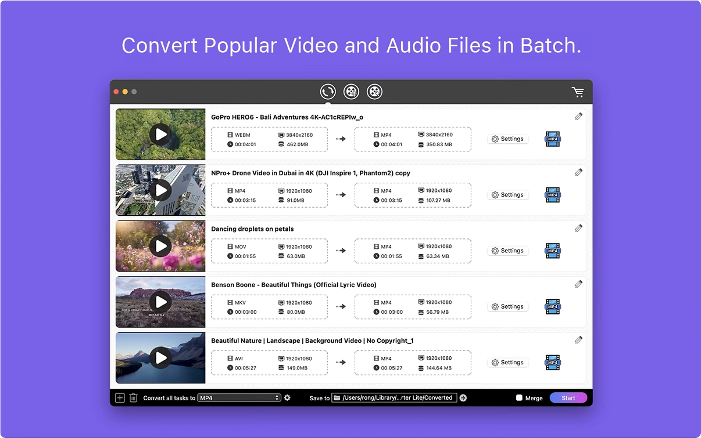Reveal output folder with arrow icon
The image size is (701, 438).
click(463, 398)
